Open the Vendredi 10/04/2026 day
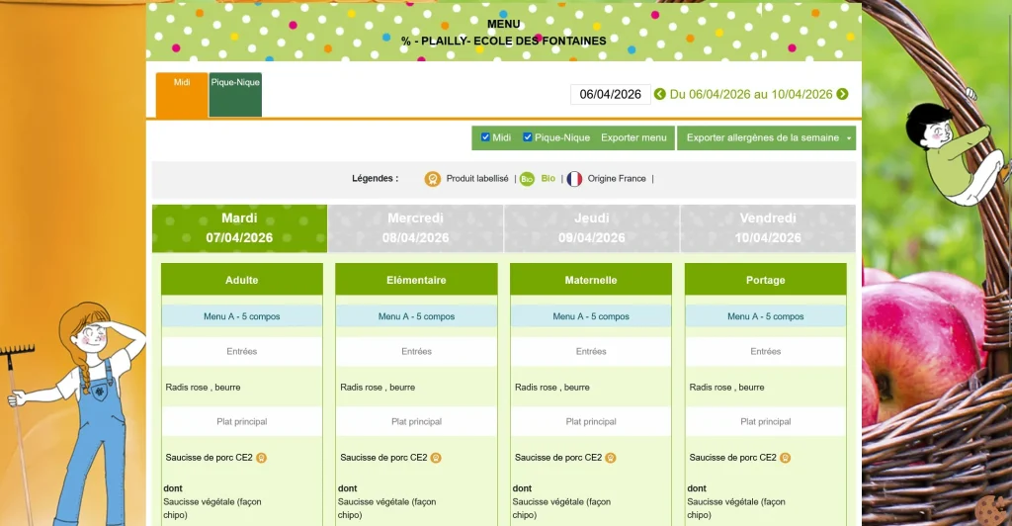The height and width of the screenshot is (526, 1012). 767,228
